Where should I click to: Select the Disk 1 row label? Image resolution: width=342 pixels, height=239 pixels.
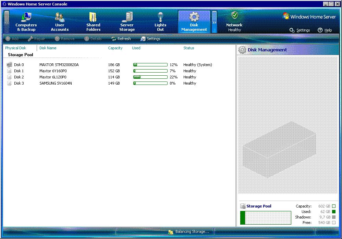pos(19,71)
